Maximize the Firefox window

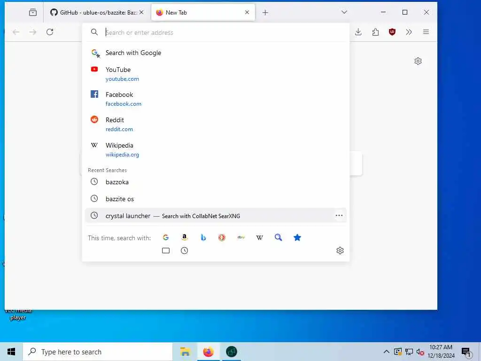pos(404,12)
